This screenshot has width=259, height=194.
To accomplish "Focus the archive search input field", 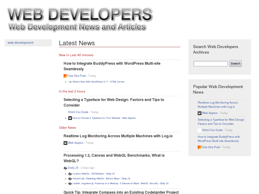I will [211, 64].
